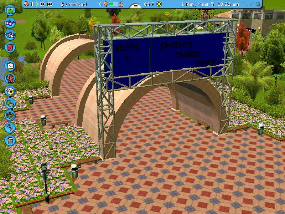Open the paths and queues menu
This screenshot has height=214, width=285.
click(x=10, y=115)
